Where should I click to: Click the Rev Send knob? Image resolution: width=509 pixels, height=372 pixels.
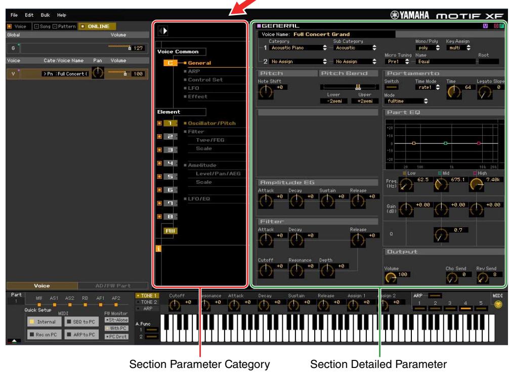coord(483,278)
